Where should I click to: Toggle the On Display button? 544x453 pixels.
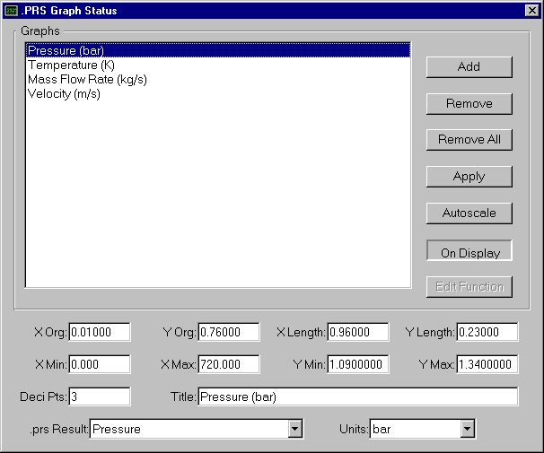coord(469,250)
